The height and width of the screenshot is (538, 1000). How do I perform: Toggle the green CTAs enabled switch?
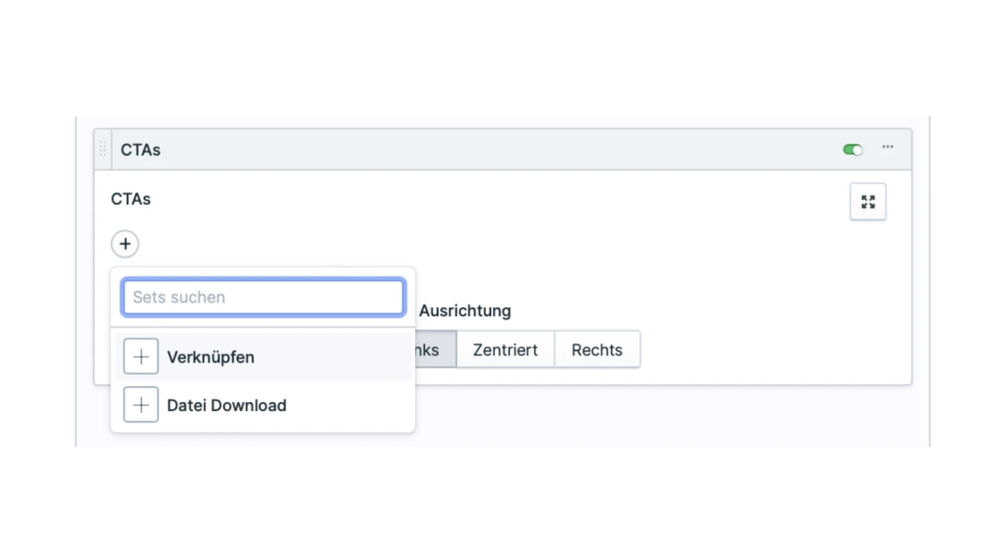coord(852,149)
